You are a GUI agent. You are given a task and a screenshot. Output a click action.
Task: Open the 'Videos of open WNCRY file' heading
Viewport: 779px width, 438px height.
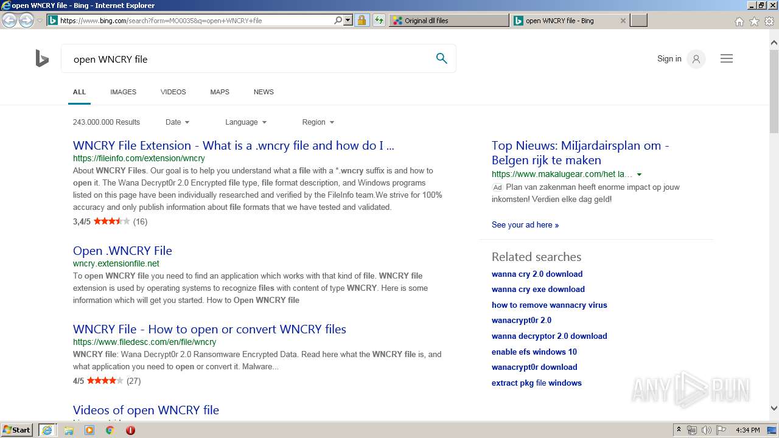146,410
